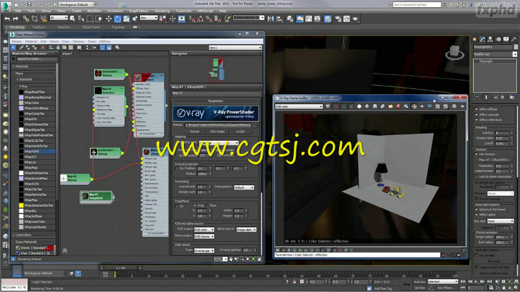Toggle Spherical (full dome) checkbox
Viewport: 520px width, 292px height.
[x=476, y=209]
